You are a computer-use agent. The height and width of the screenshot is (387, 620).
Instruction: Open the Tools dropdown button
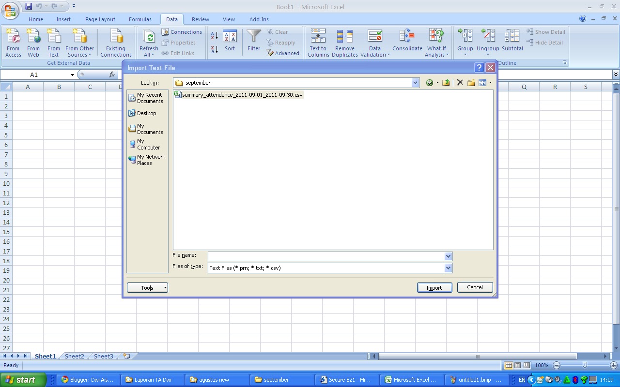point(147,288)
